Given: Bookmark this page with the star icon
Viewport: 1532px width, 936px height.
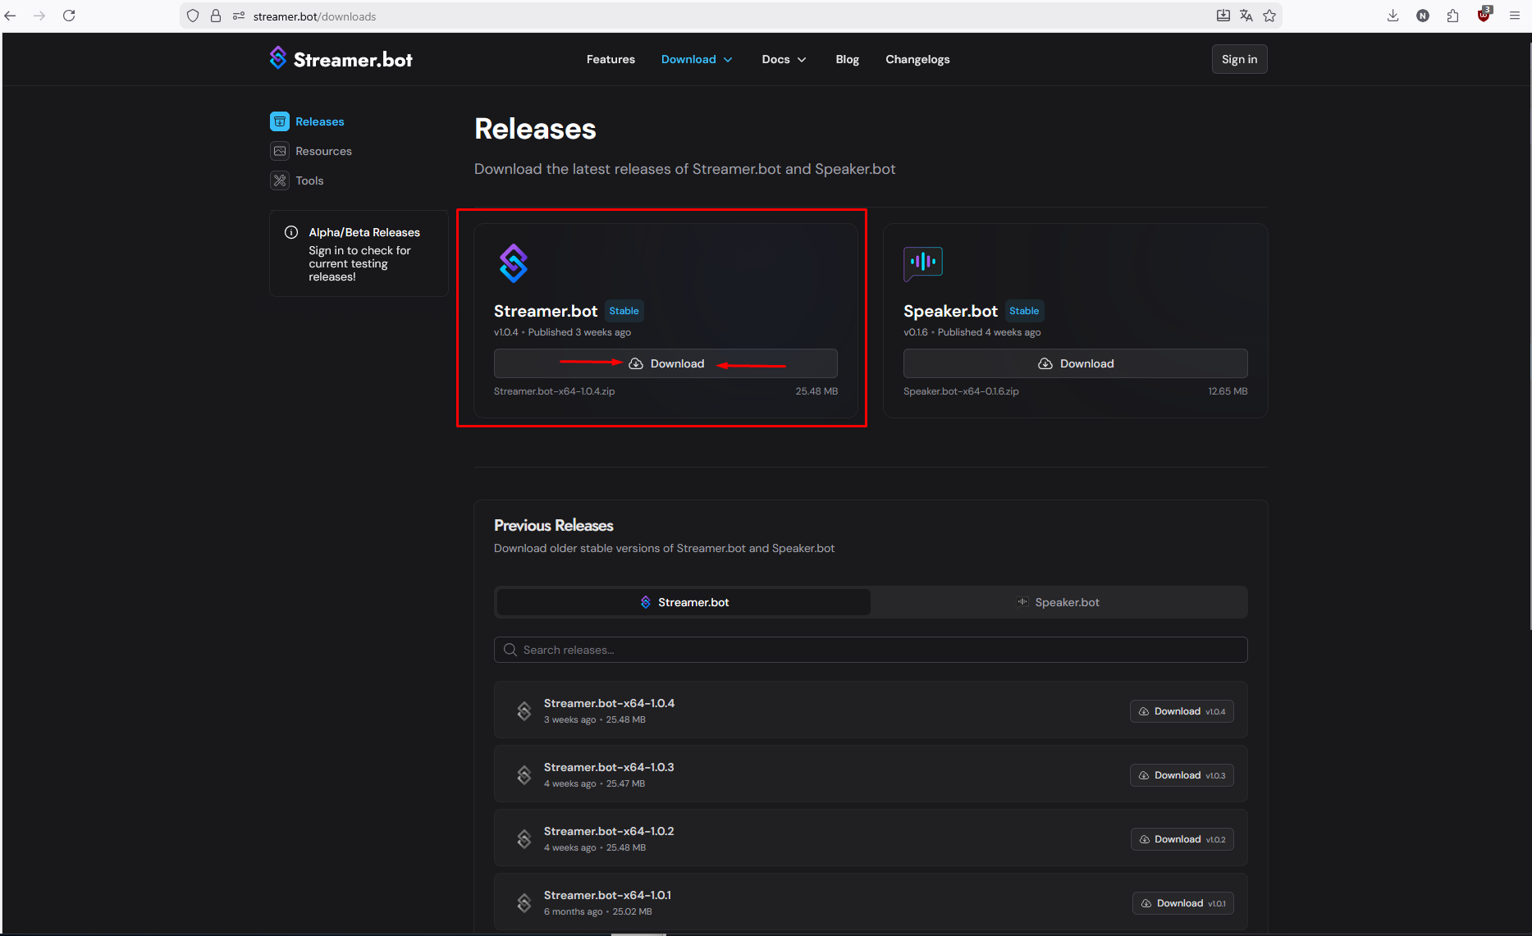Looking at the screenshot, I should click(1269, 16).
